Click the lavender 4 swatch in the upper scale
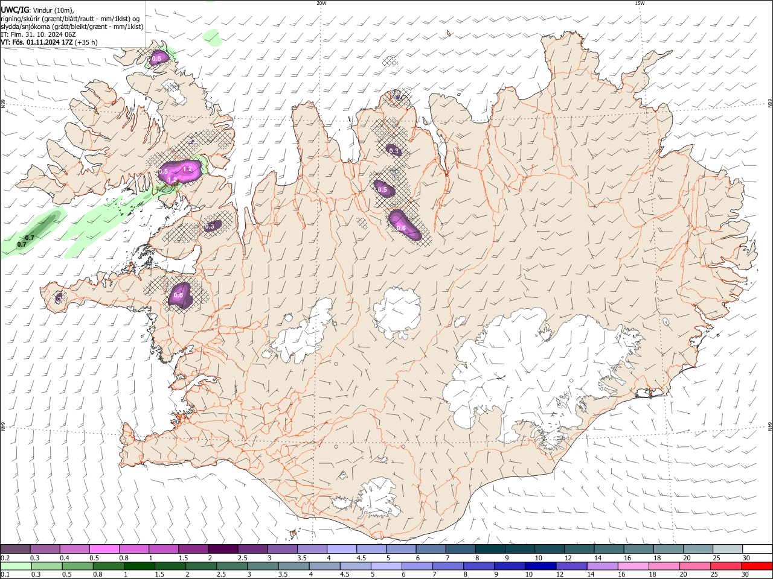 click(341, 549)
